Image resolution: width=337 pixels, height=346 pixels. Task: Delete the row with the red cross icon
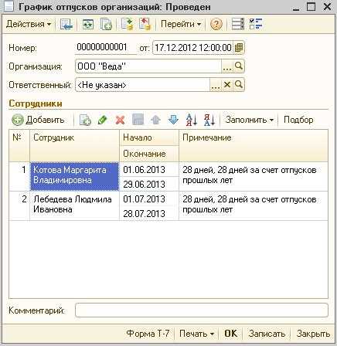click(120, 120)
